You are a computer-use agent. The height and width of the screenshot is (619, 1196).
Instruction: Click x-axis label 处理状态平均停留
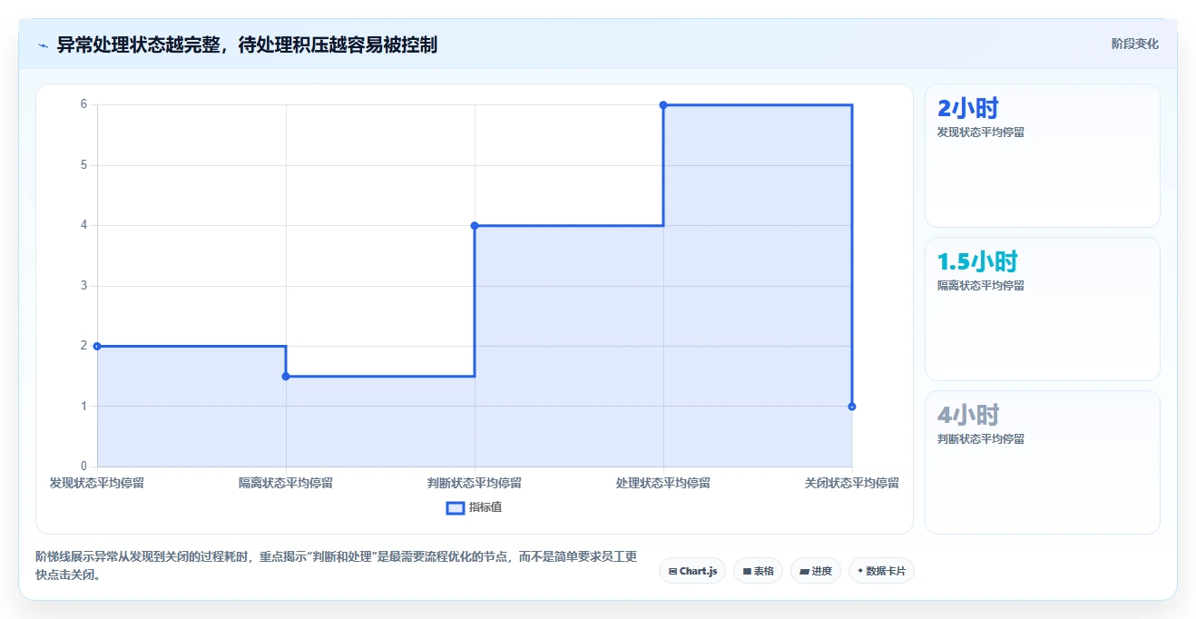click(x=663, y=483)
